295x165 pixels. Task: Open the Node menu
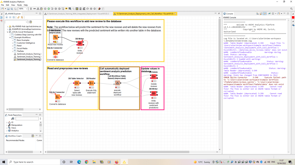(19, 5)
